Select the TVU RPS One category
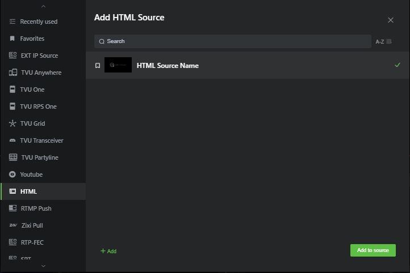 coord(43,106)
